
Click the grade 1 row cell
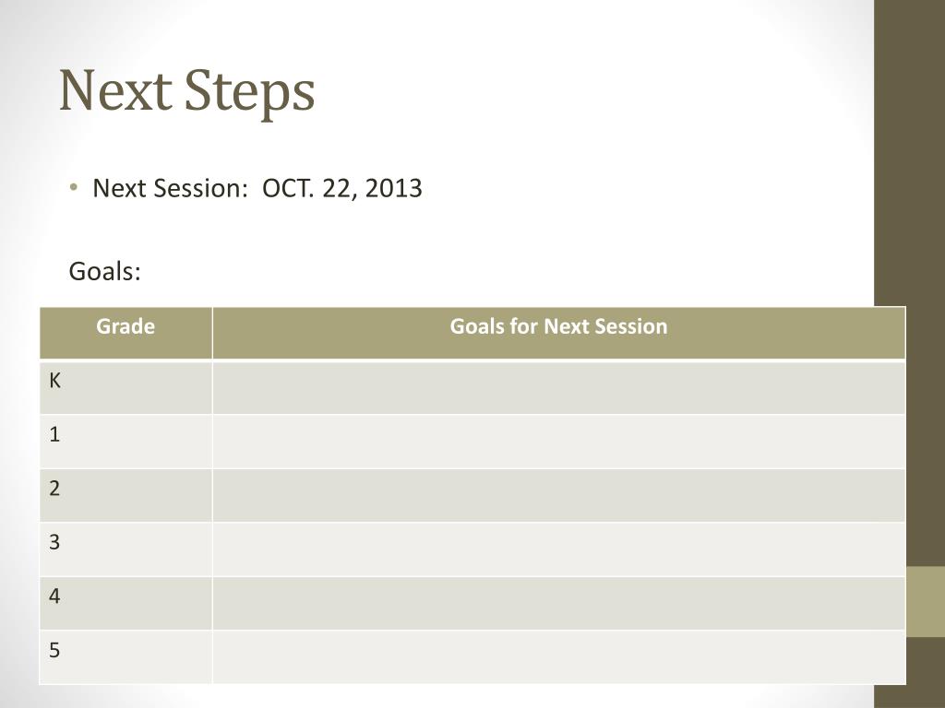point(126,442)
